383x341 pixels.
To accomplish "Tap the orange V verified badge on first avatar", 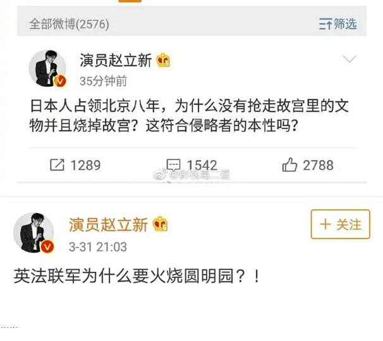I will tap(60, 81).
